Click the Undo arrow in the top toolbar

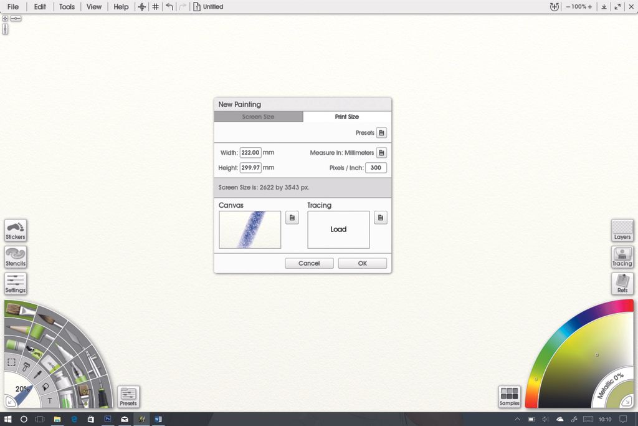point(169,6)
